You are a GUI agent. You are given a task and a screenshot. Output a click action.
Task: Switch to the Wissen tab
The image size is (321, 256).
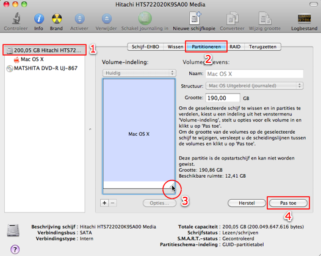(x=175, y=46)
